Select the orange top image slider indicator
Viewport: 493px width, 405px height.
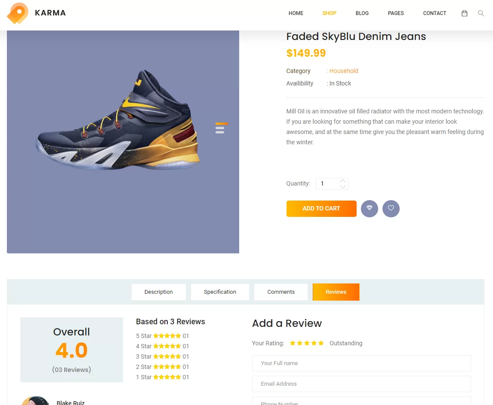click(222, 124)
